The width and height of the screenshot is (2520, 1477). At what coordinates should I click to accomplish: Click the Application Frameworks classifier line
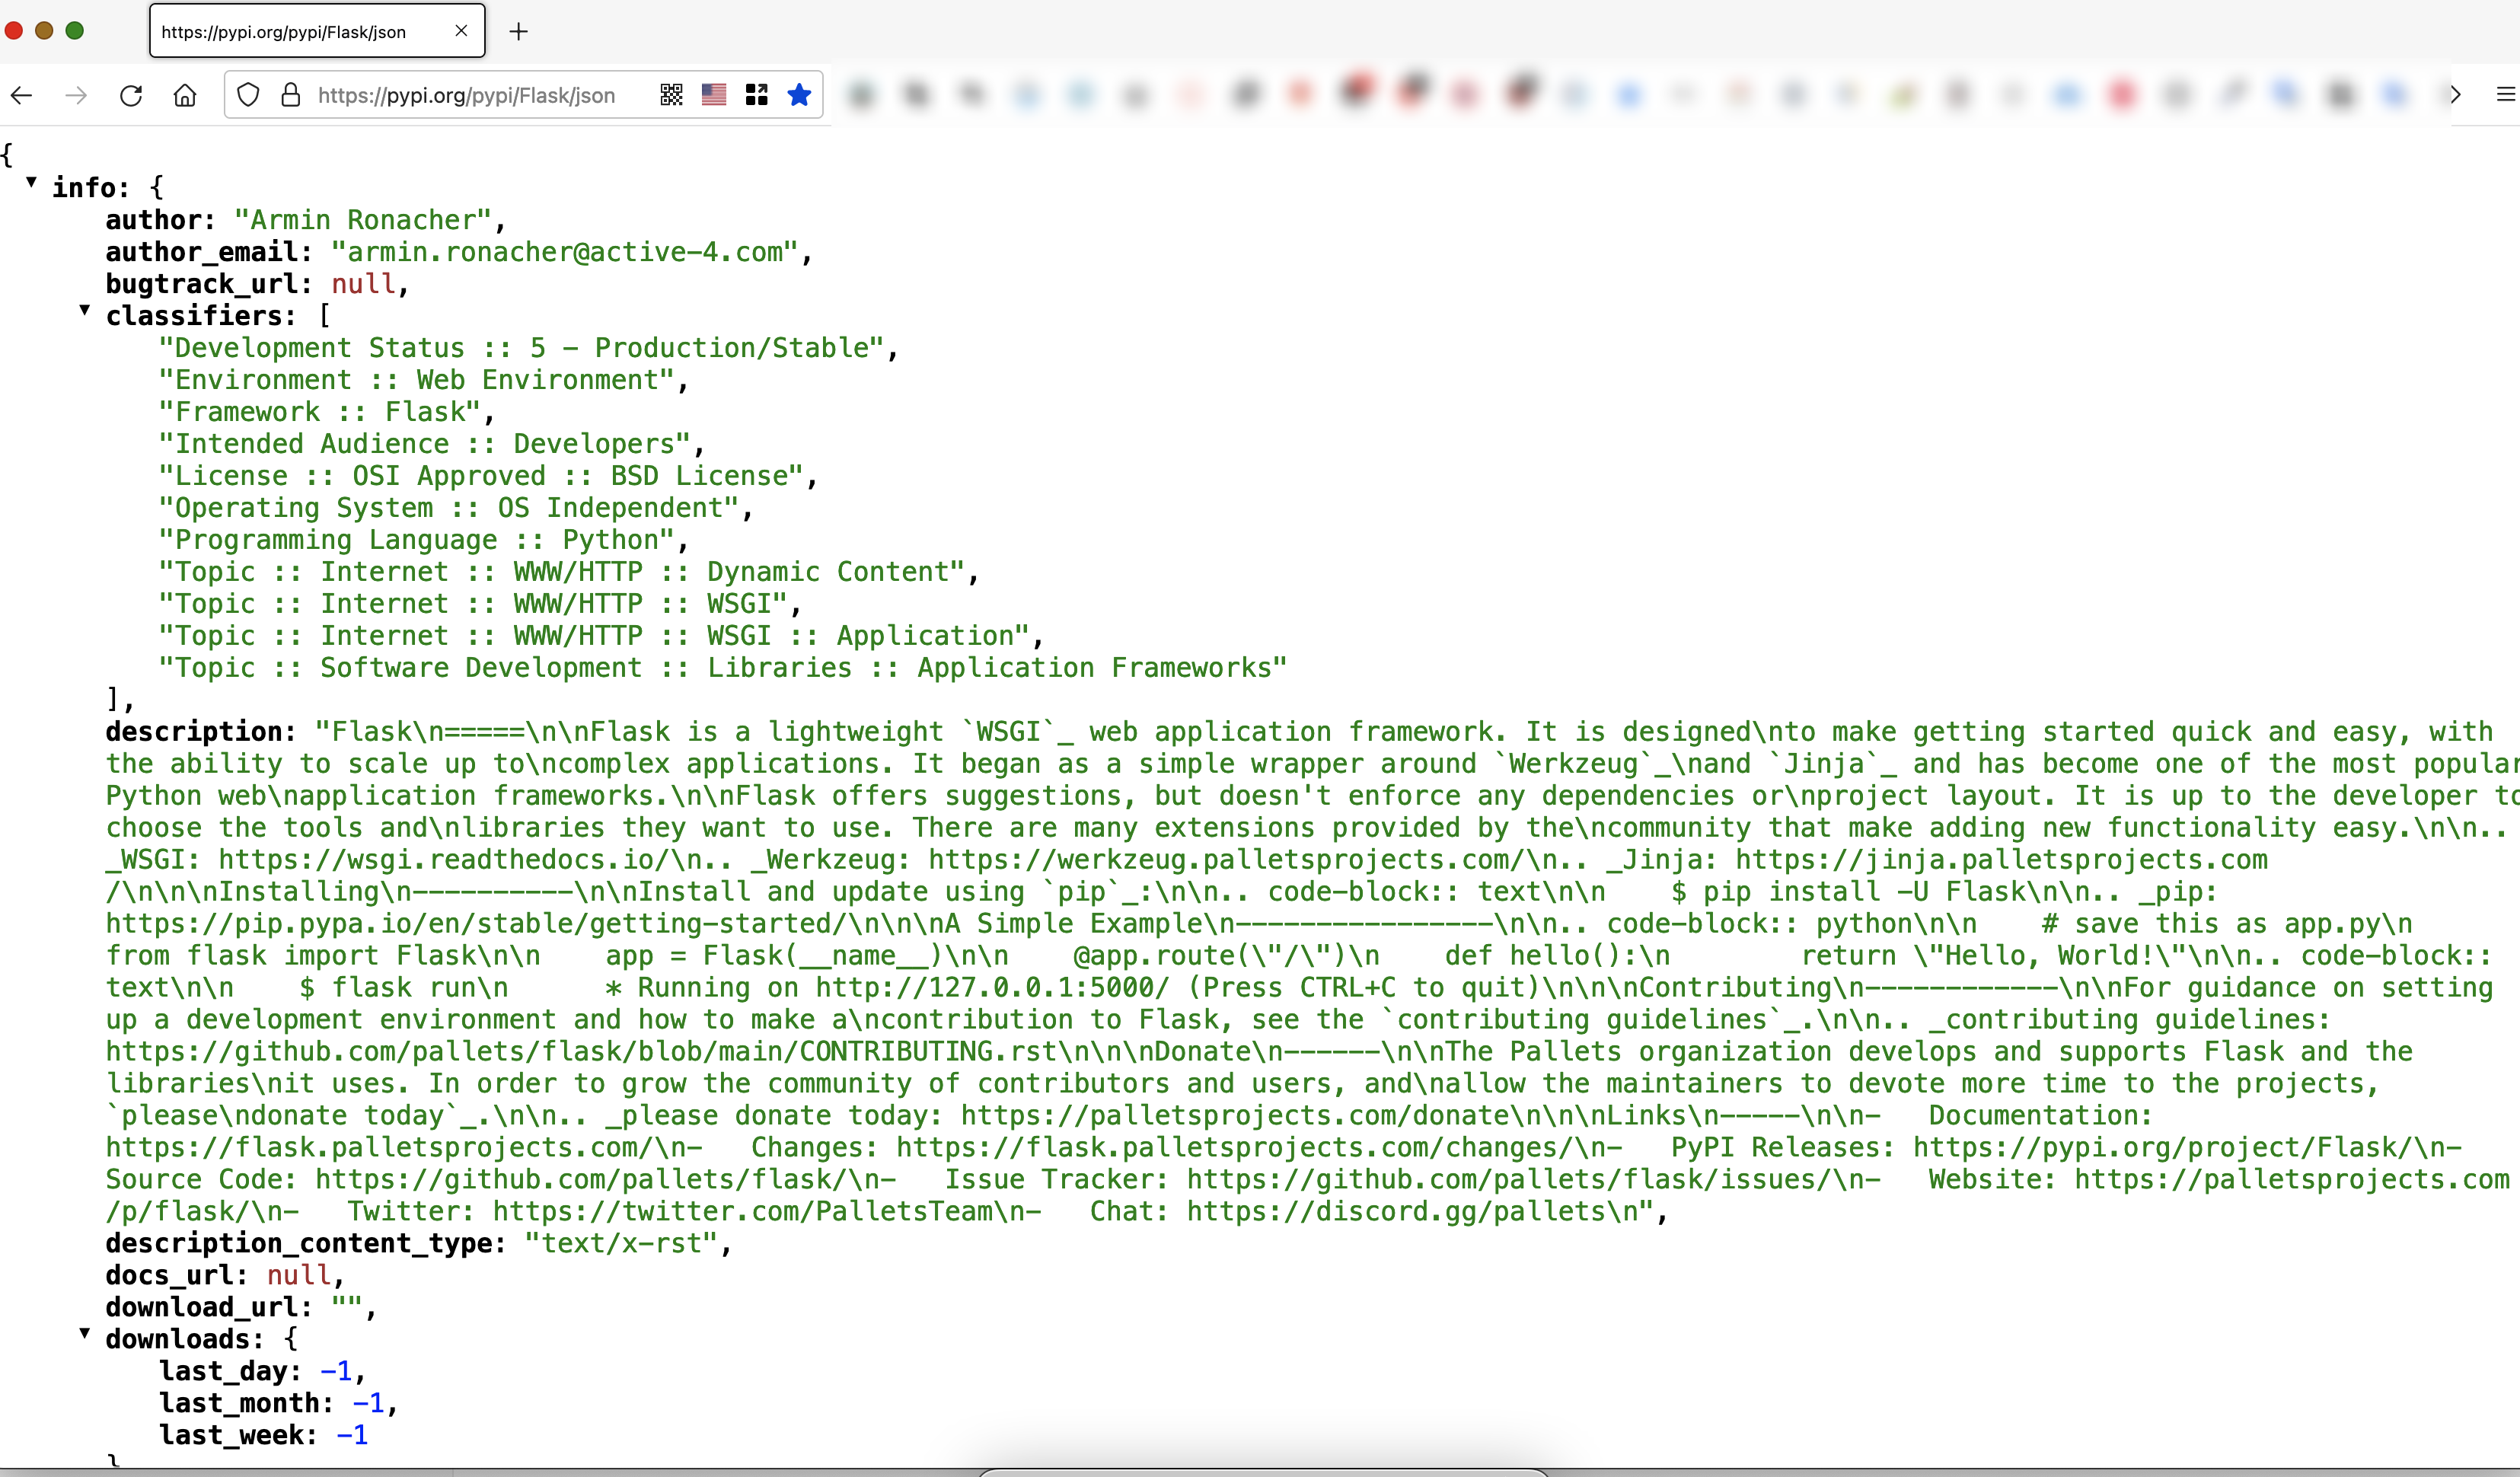[723, 668]
